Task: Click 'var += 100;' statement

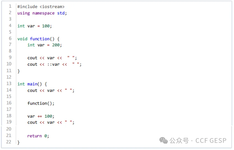Action: [x=41, y=116]
